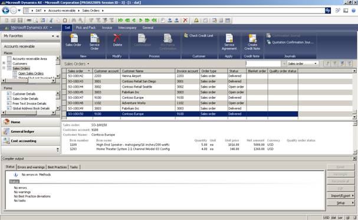This screenshot has height=220, width=358.
Task: Click Contoso Retail Seattle customer cell
Action: coord(147,87)
